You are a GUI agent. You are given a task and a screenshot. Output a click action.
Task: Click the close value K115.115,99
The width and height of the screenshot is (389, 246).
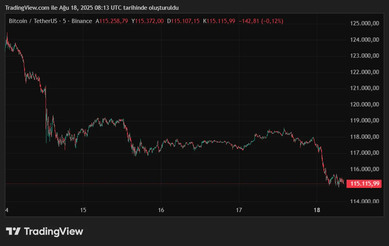(219, 21)
